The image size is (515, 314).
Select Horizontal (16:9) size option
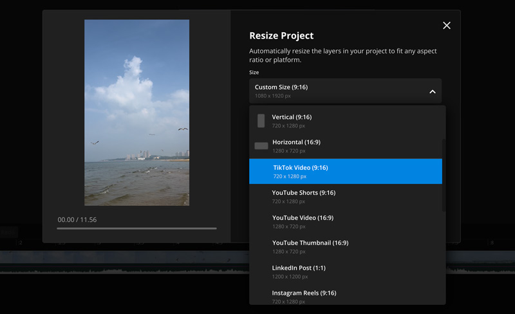[x=346, y=146]
